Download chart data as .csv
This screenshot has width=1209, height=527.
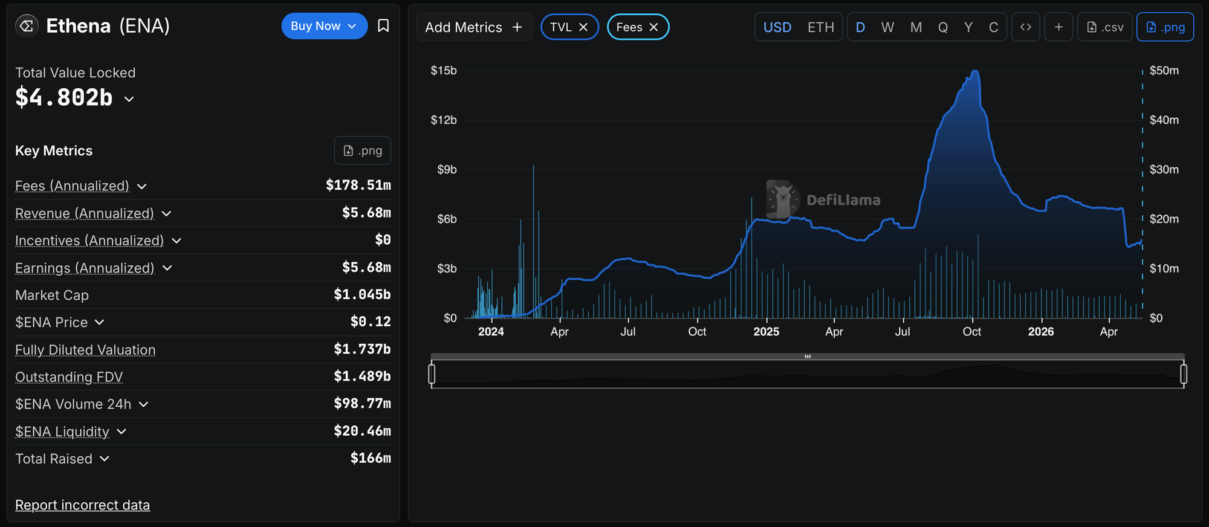click(1104, 27)
